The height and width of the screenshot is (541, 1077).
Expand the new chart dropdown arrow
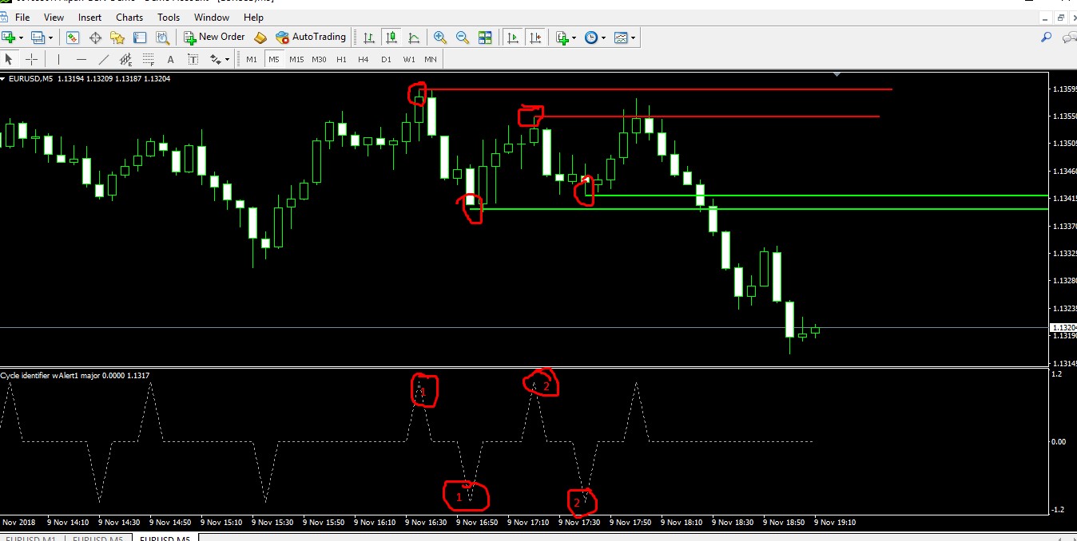click(x=22, y=38)
